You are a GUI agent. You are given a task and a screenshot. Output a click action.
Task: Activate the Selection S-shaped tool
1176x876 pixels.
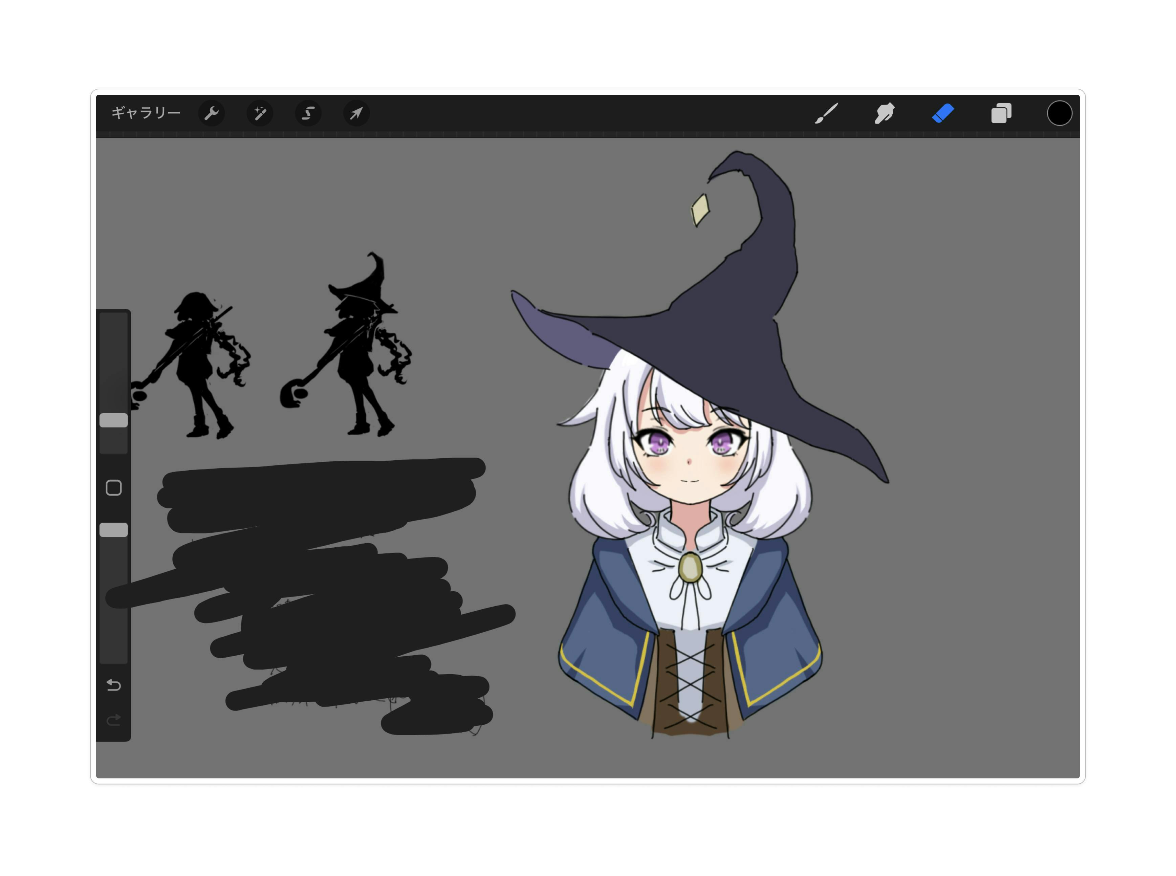pos(308,113)
